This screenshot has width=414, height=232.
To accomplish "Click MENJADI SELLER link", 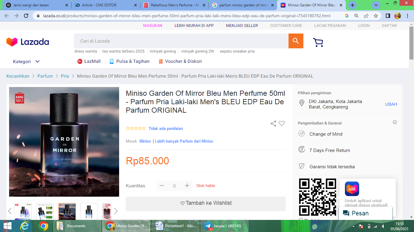I will pos(242,26).
